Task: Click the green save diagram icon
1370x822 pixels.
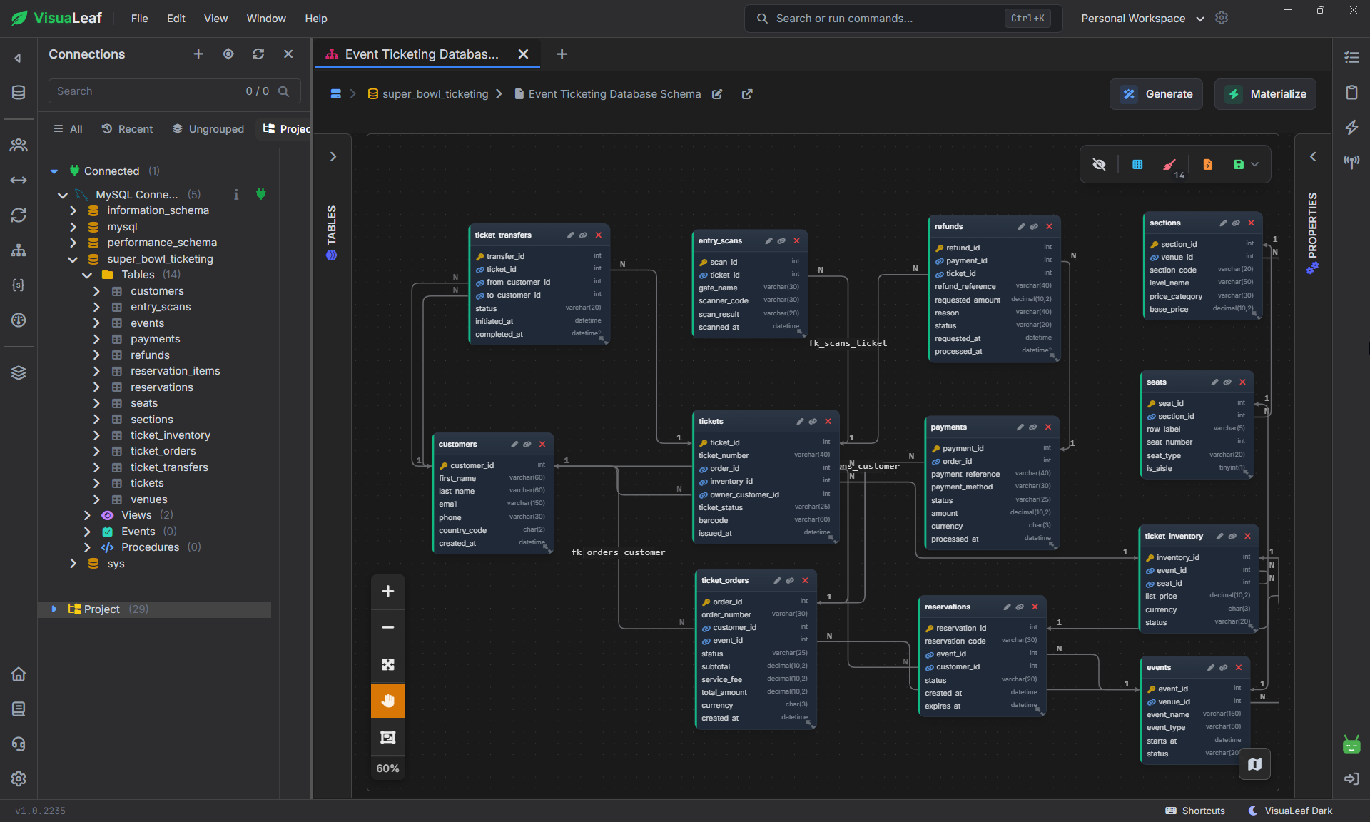Action: tap(1239, 165)
